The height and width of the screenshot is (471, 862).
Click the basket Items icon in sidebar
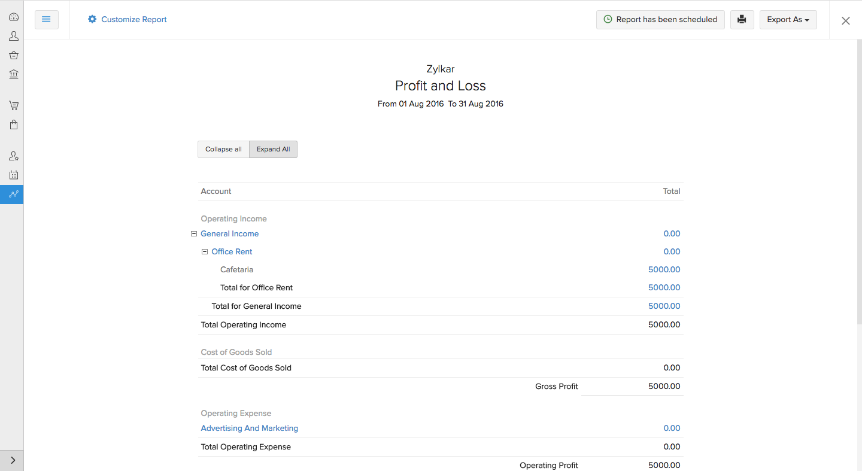pyautogui.click(x=13, y=55)
